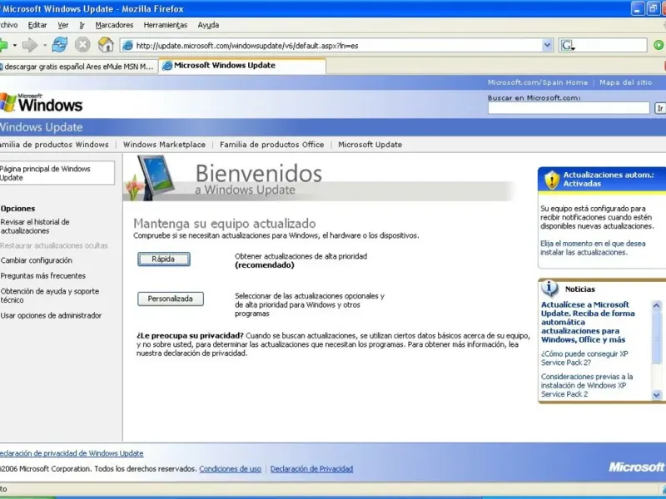Click Usar opciones de administrador
Image resolution: width=666 pixels, height=499 pixels.
click(x=51, y=315)
